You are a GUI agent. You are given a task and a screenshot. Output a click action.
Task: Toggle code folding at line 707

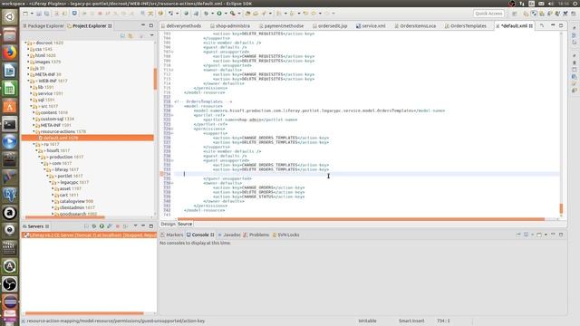(172, 52)
